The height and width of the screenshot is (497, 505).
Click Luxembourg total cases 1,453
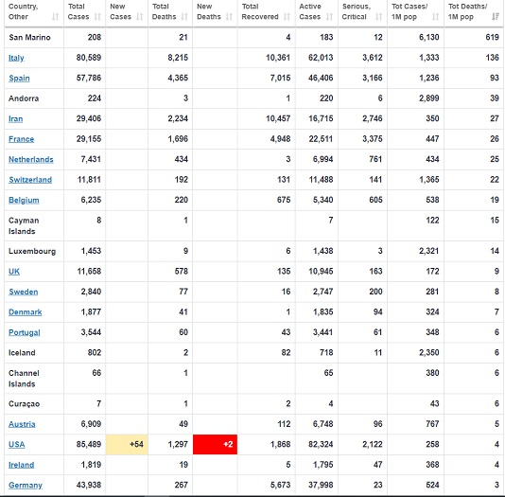coord(91,251)
